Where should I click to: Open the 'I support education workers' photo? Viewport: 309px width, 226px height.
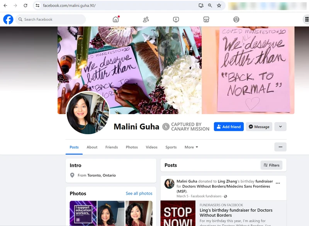(x=83, y=213)
